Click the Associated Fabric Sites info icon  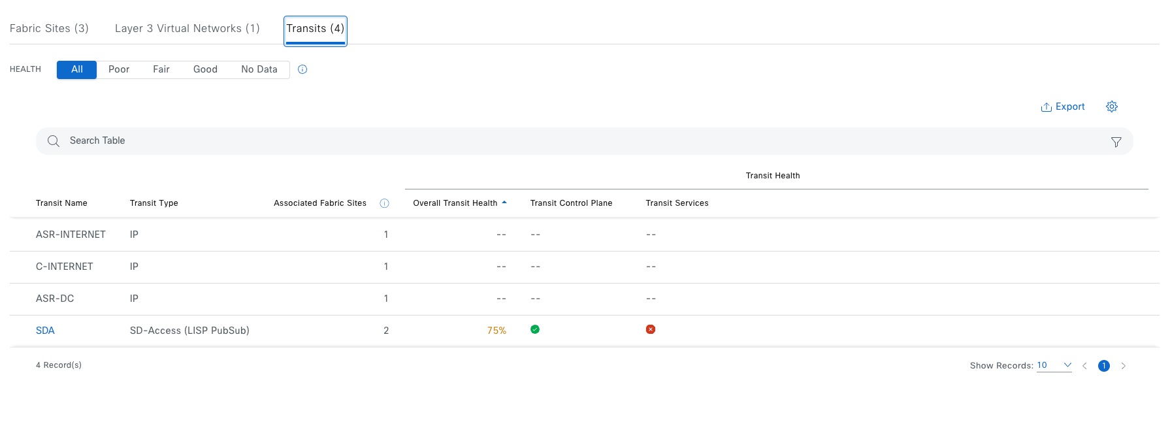(384, 203)
